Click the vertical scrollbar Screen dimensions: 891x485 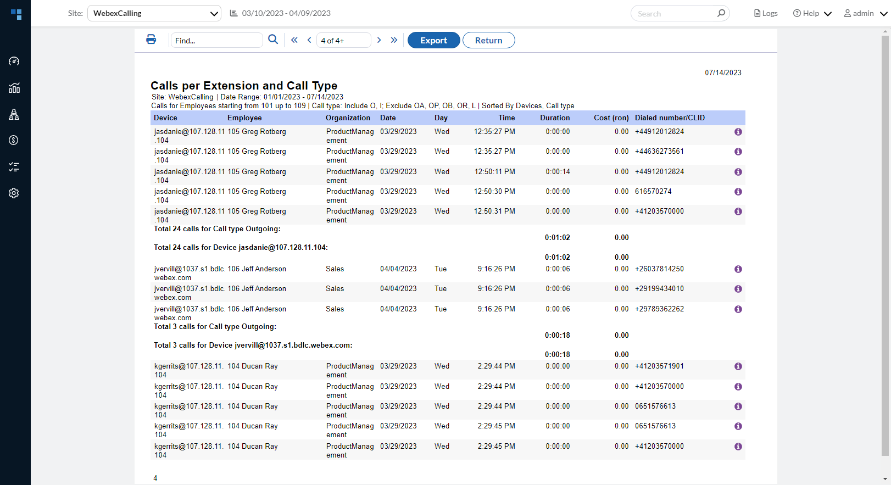click(x=885, y=246)
